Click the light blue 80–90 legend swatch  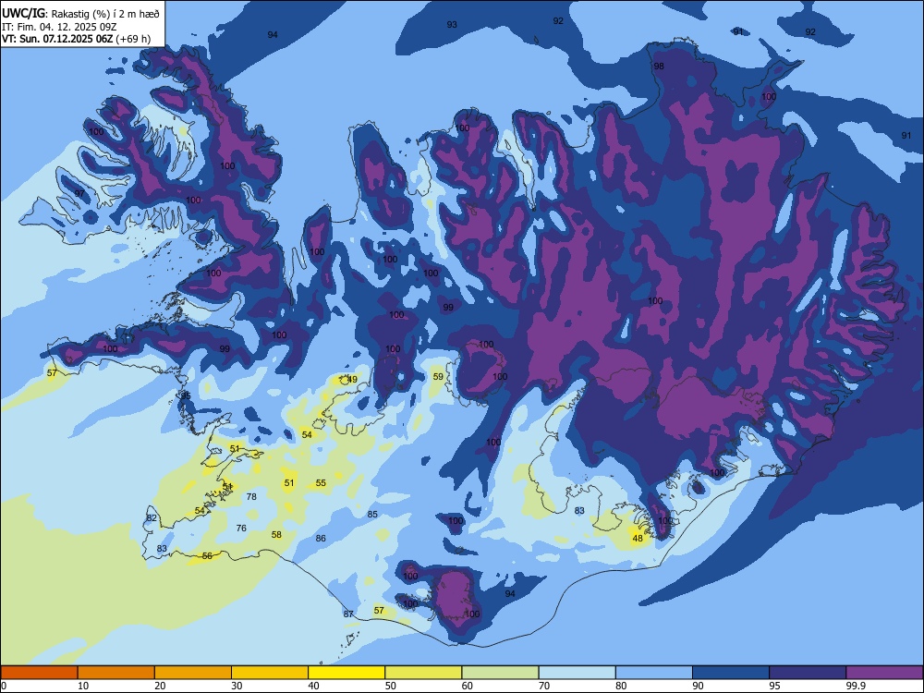coord(654,673)
